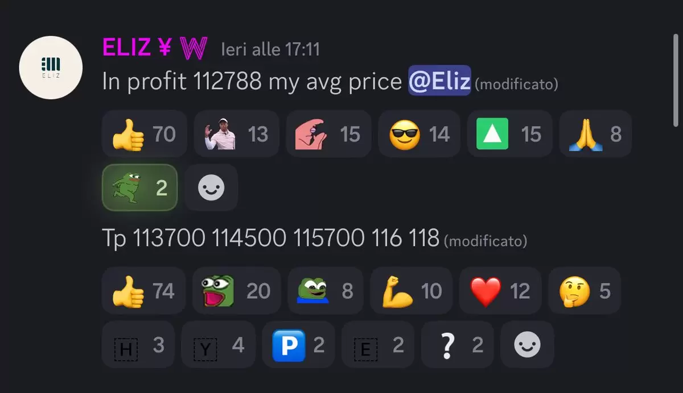Click the thumbs up reaction with 70

click(144, 134)
